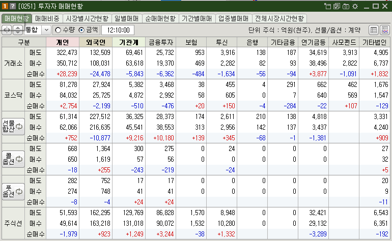The height and width of the screenshot is (241, 392).
Task: Click the -1,091 private fund net value
Action: point(348,74)
